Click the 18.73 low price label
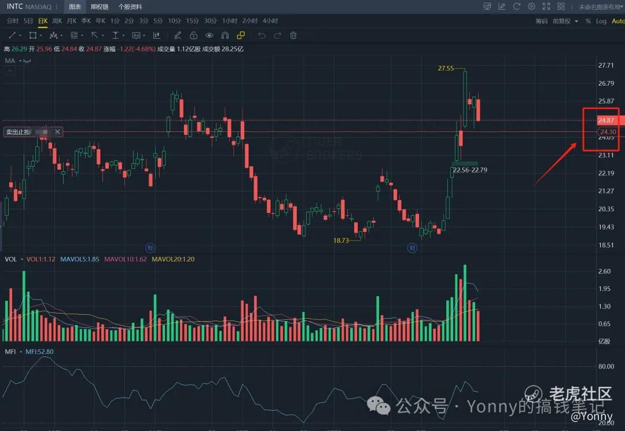The image size is (625, 431). point(341,241)
